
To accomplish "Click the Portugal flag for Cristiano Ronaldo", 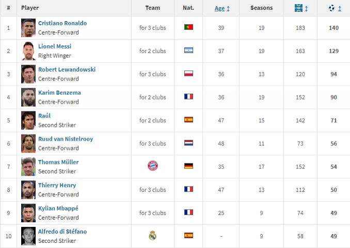I will [x=188, y=27].
